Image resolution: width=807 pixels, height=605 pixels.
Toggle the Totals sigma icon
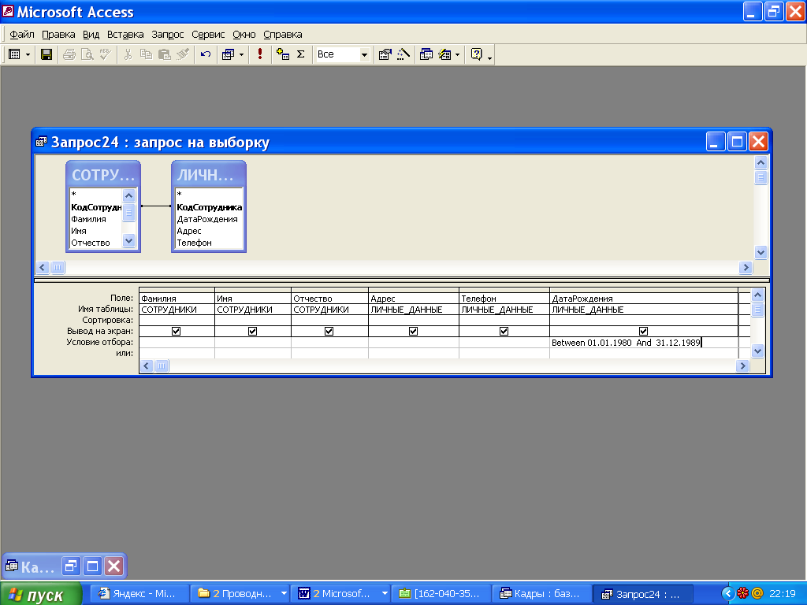point(301,54)
